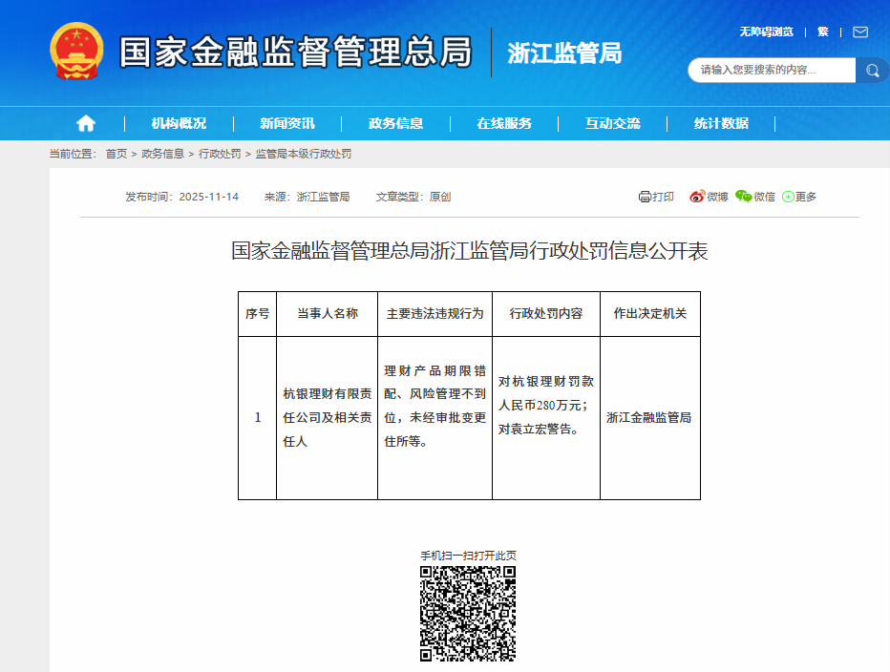Switch to traditional Chinese with 繁
This screenshot has height=672, width=890.
coord(823,31)
